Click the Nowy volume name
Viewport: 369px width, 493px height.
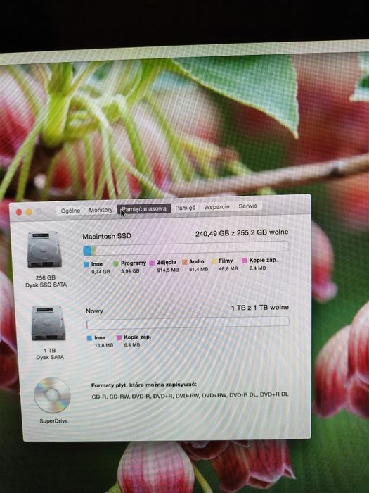(94, 311)
